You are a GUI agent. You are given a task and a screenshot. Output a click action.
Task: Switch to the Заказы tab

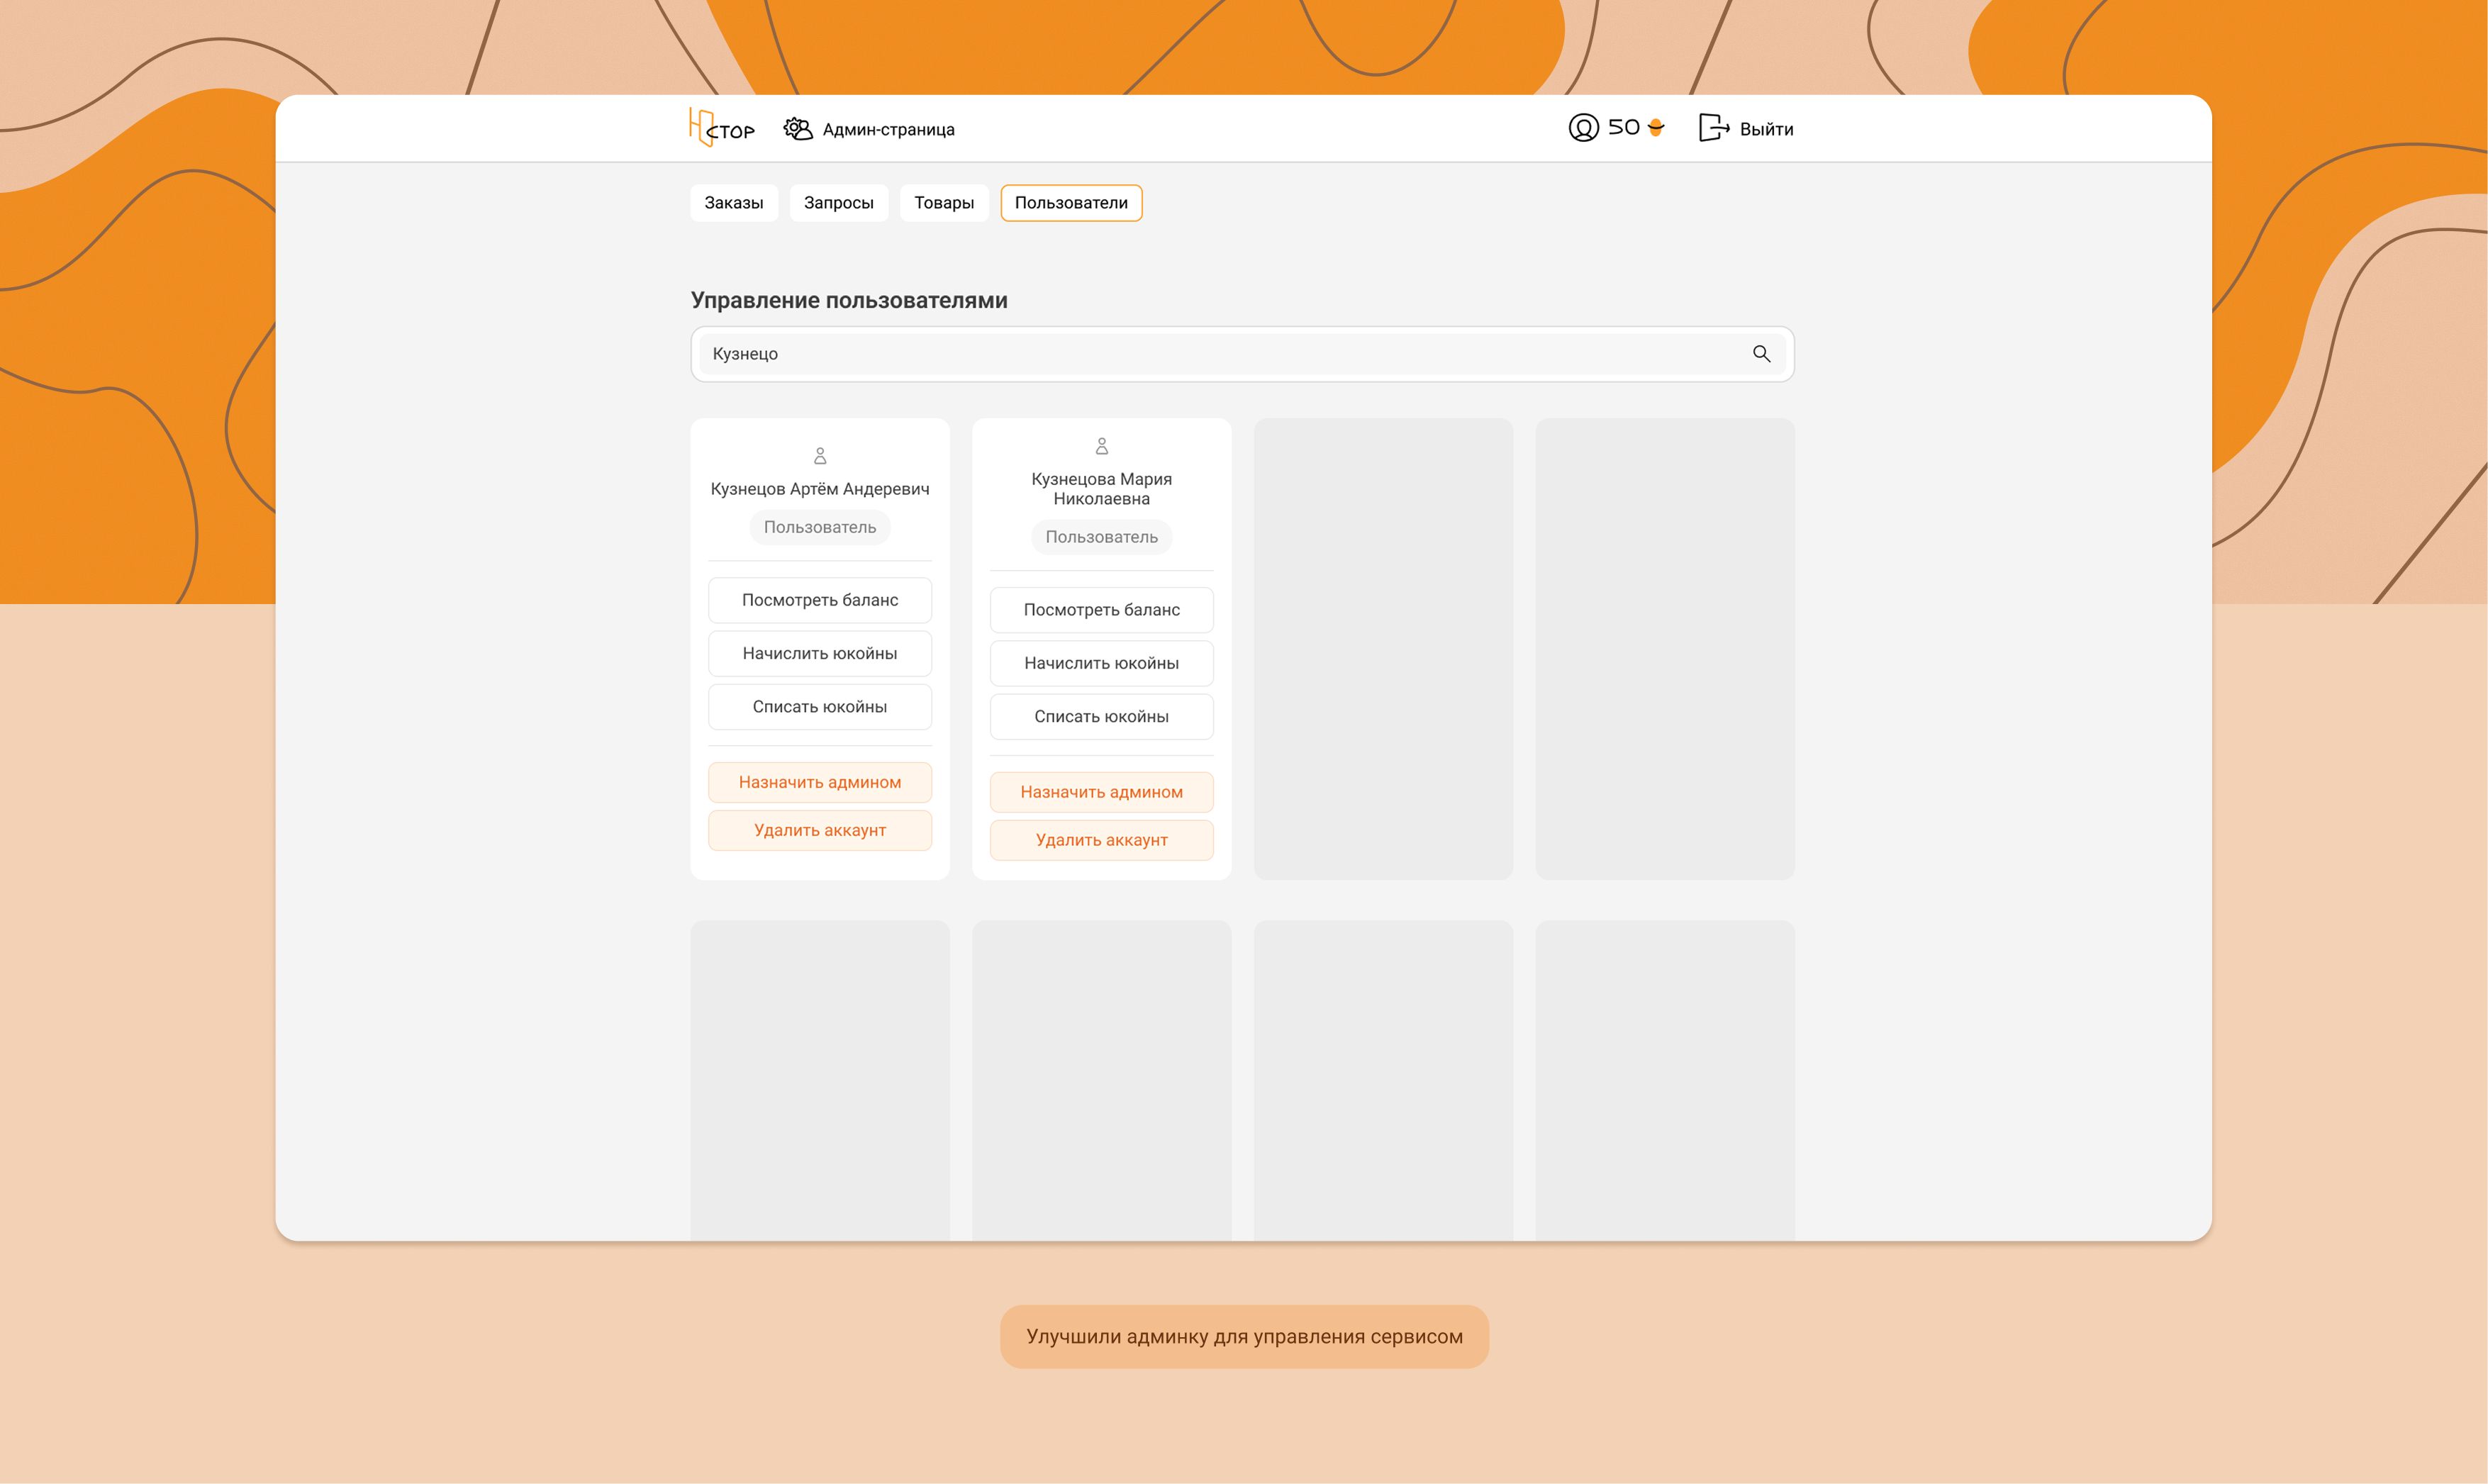(x=733, y=203)
